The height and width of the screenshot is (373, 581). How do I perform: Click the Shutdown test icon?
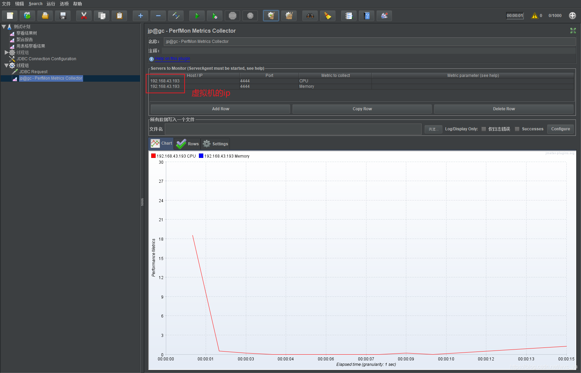pyautogui.click(x=250, y=16)
